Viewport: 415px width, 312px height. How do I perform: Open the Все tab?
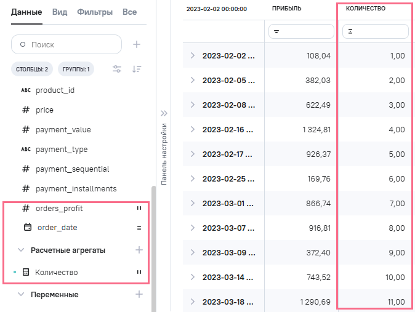coord(129,12)
